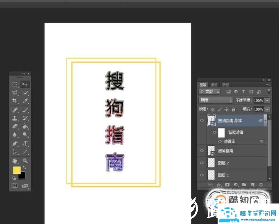Select the Vertical Type tool
This screenshot has height=224, width=279.
[x=25, y=144]
